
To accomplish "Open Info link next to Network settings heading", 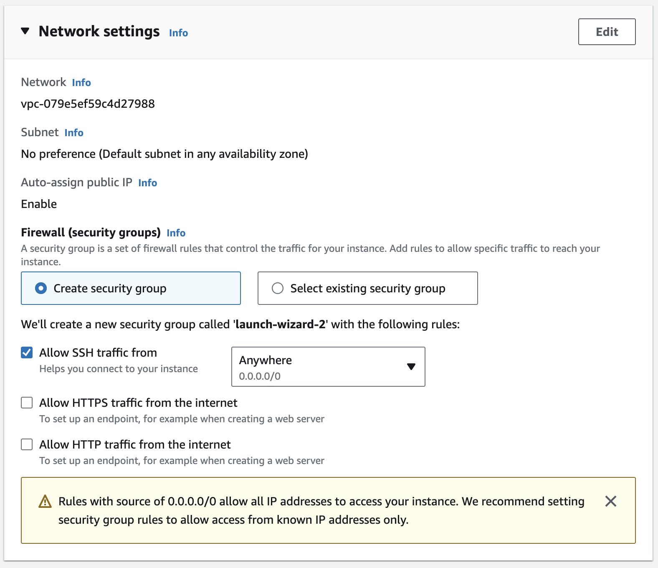I will point(178,33).
